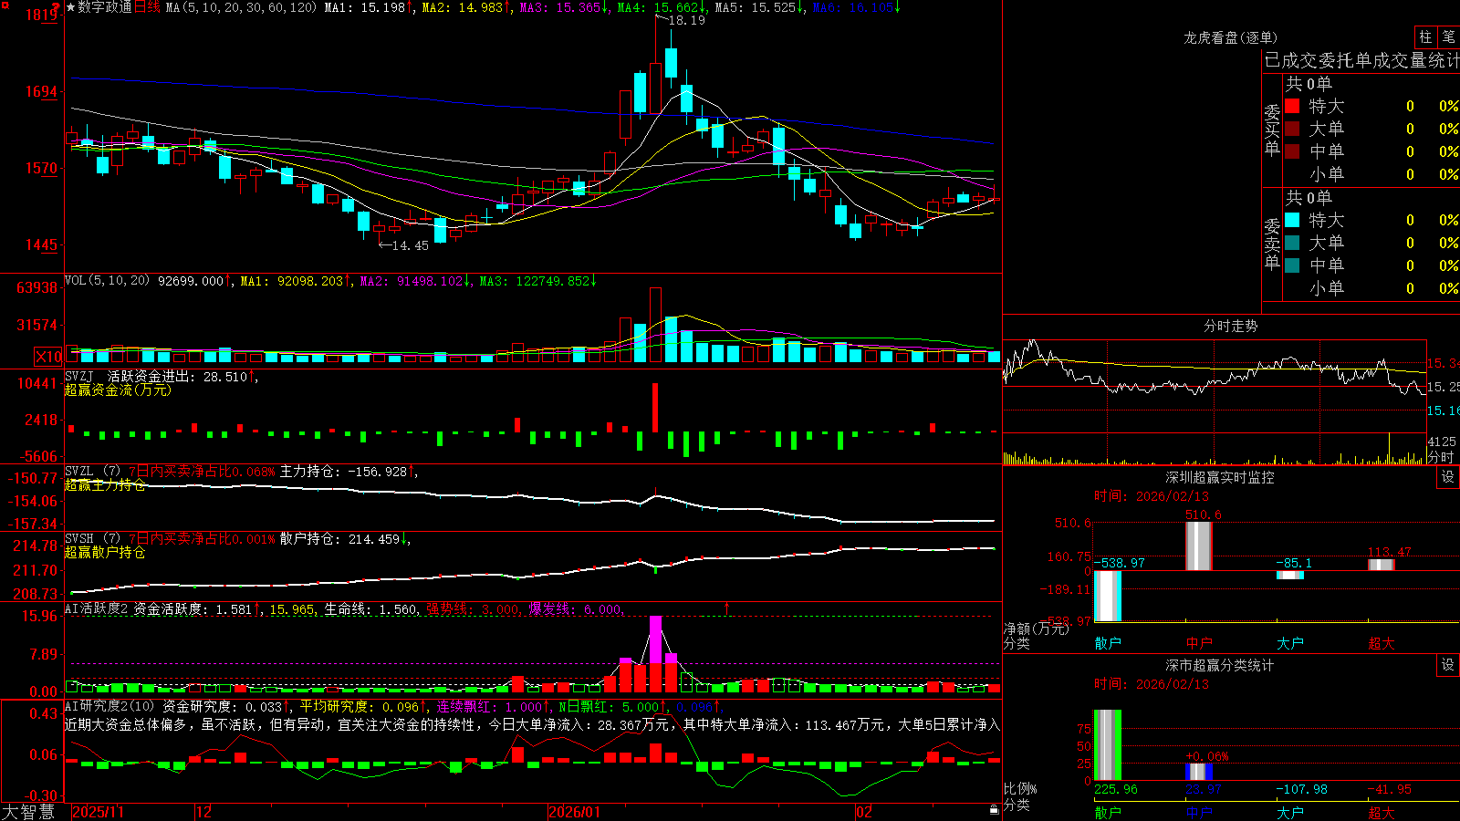Select 超大 category under 深市超赢分类统计
This screenshot has width=1460, height=821.
click(x=1382, y=813)
